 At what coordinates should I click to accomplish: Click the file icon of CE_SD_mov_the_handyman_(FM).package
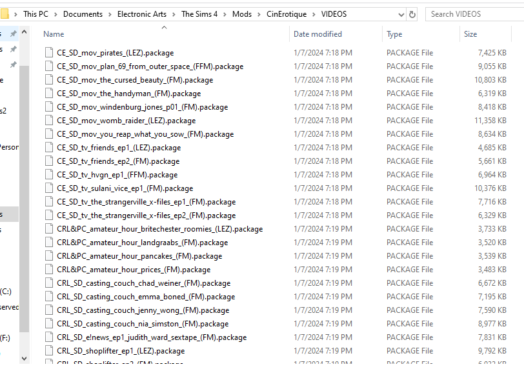[x=49, y=93]
